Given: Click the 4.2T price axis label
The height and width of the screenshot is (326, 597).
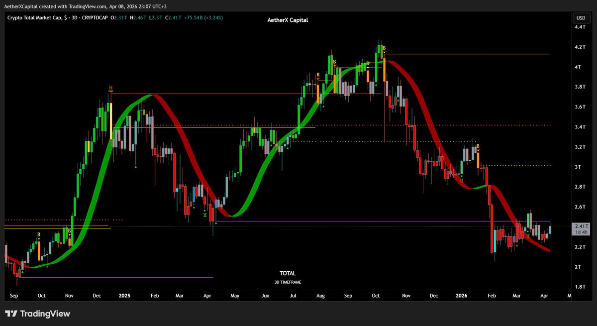Looking at the screenshot, I should 580,47.
